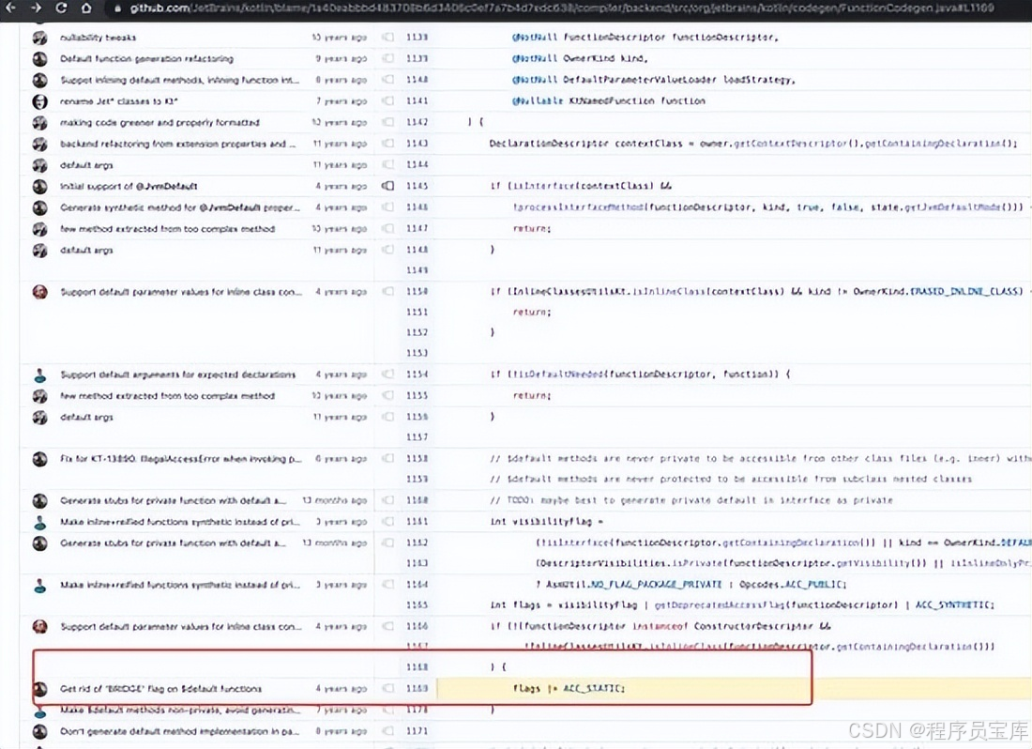View blame prior to line 1166 change
Viewport: 1032px width, 749px height.
click(388, 627)
